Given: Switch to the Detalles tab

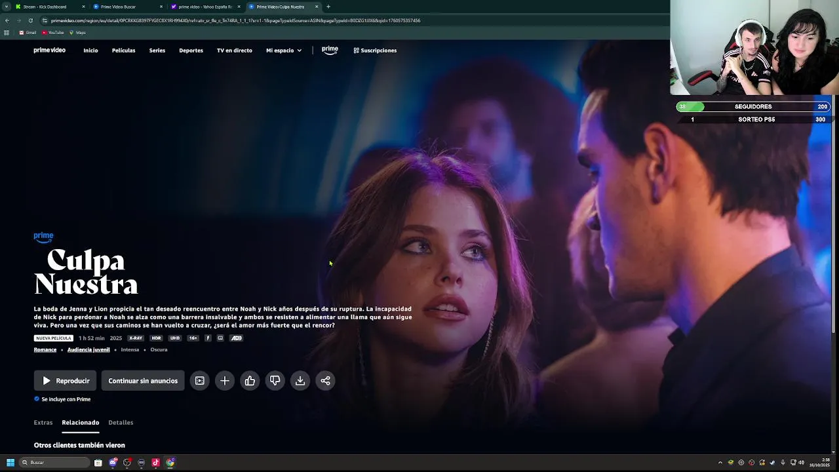Looking at the screenshot, I should [121, 423].
